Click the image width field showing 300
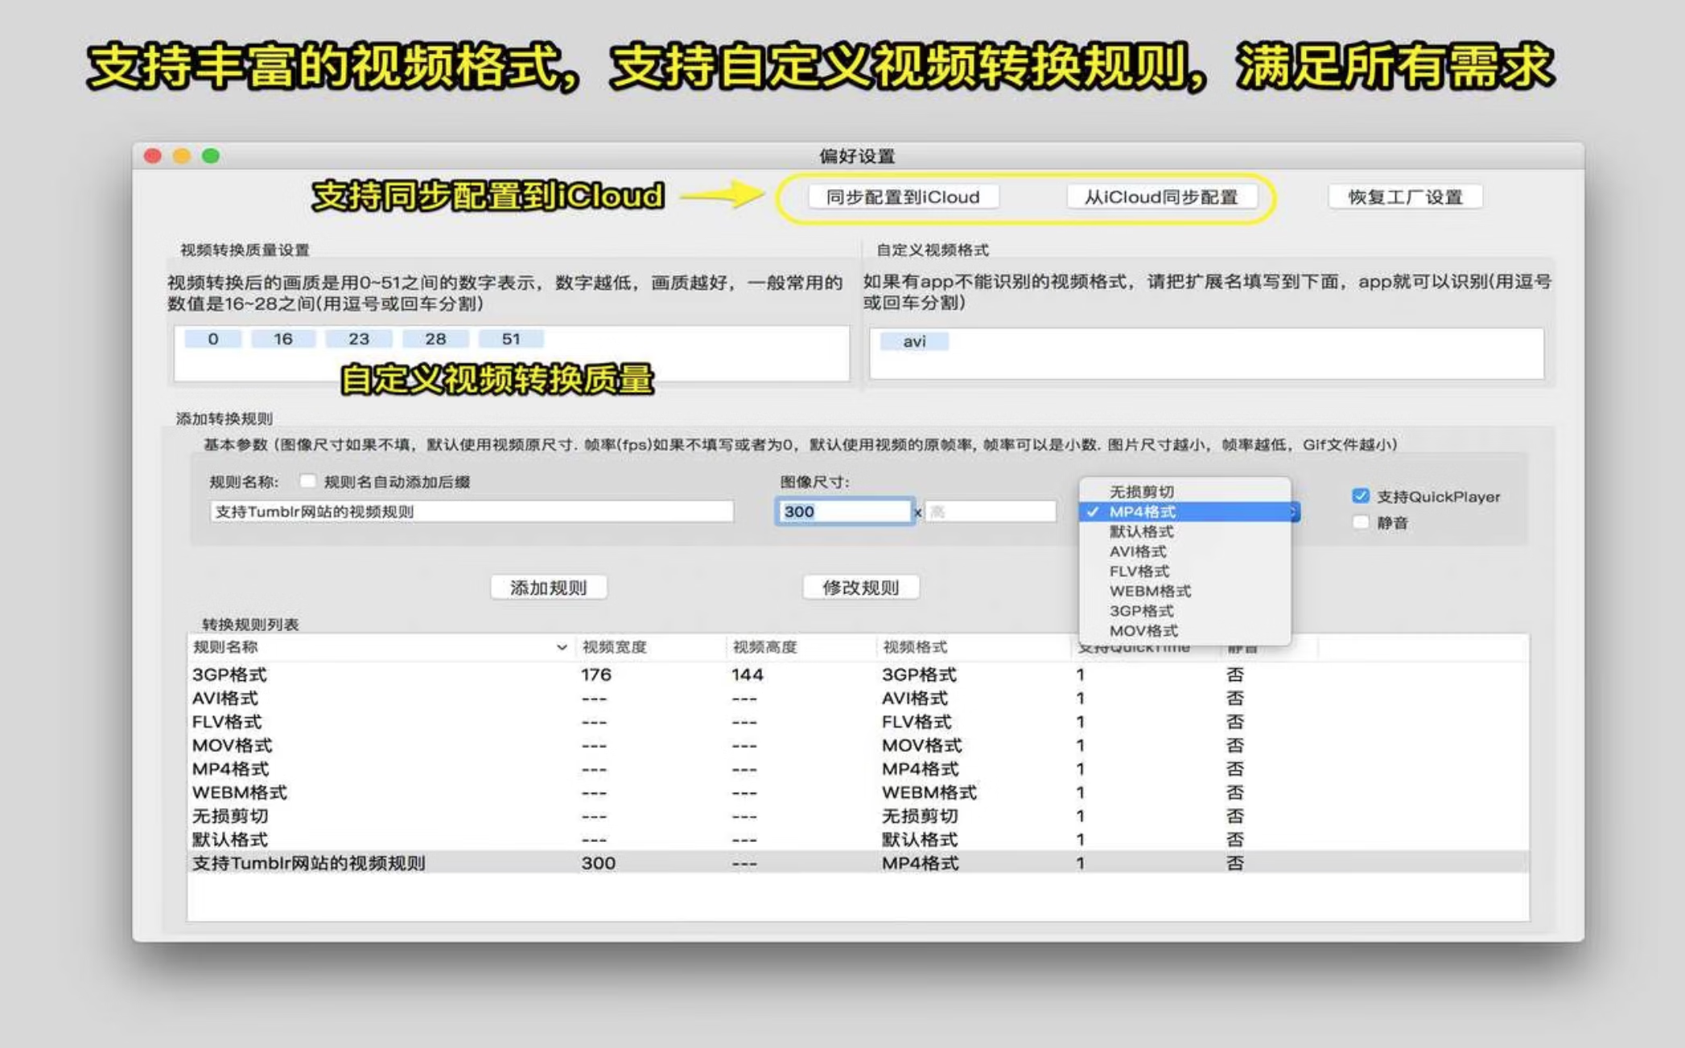This screenshot has width=1685, height=1048. tap(843, 511)
